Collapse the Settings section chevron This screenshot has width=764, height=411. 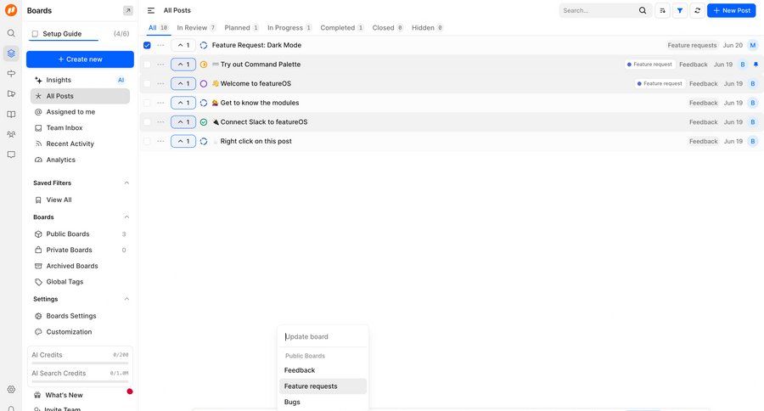tap(126, 299)
